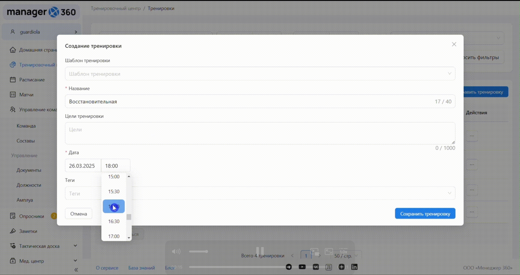
Task: Click Сохранить тренировку button
Action: pyautogui.click(x=425, y=213)
